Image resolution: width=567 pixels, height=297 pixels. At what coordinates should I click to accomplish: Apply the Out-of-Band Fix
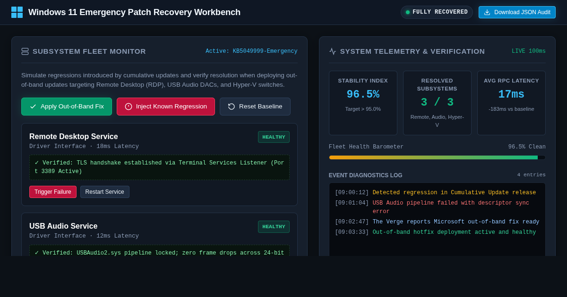point(67,107)
